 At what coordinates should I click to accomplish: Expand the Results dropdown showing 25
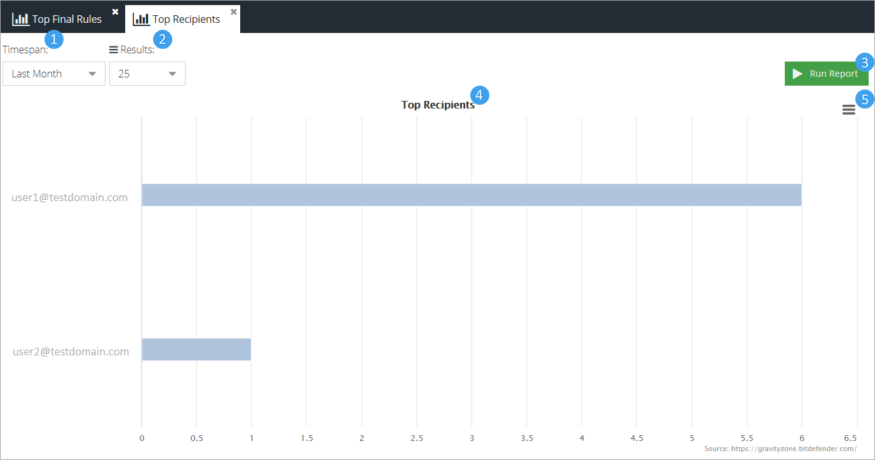[147, 74]
